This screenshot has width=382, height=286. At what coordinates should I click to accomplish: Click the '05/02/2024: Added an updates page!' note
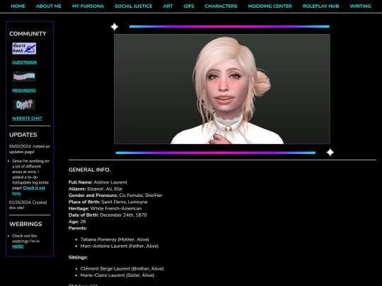[30, 149]
